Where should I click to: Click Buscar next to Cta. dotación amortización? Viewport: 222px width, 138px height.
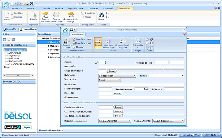[x=118, y=116]
